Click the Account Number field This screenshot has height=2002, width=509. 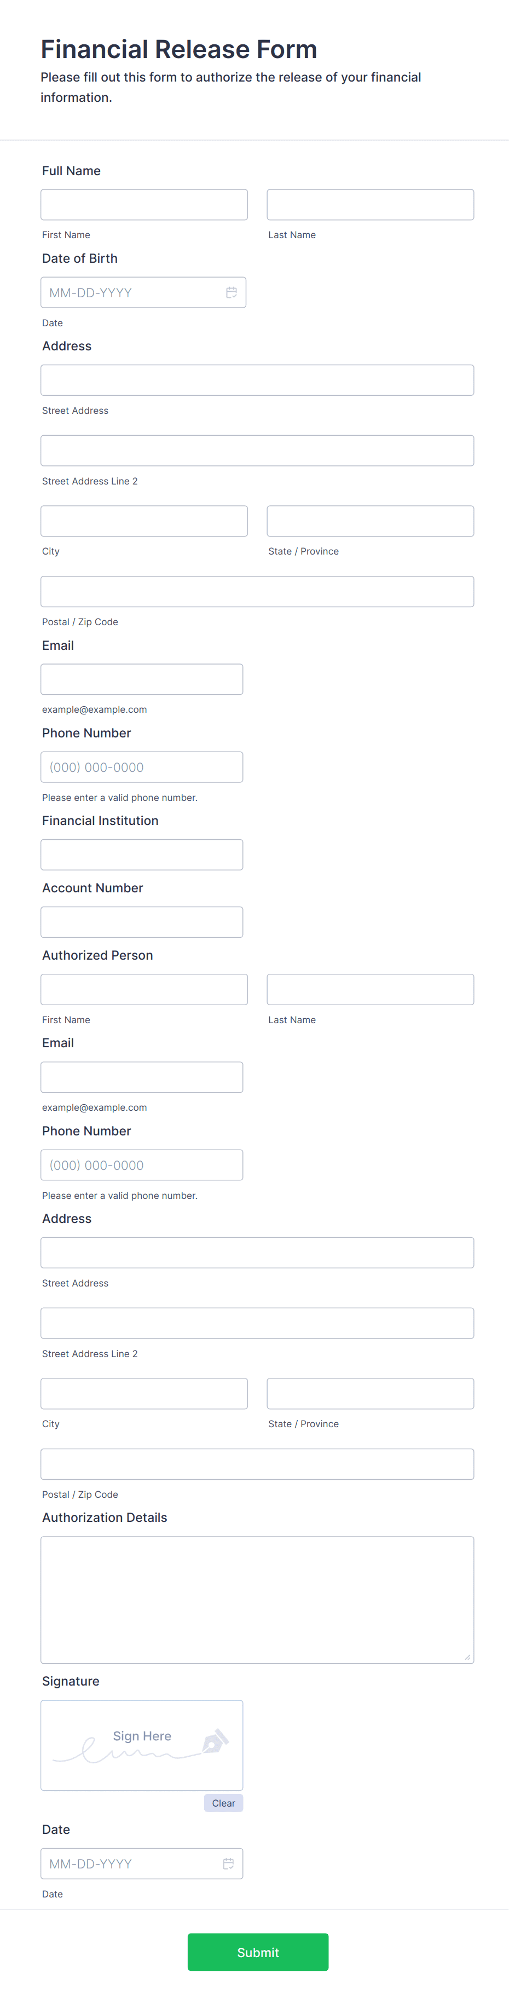tap(141, 922)
